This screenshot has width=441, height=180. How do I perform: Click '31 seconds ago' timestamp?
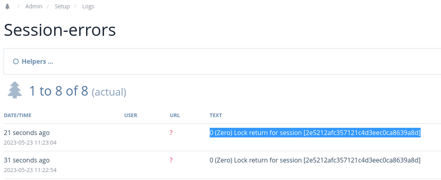(x=26, y=160)
